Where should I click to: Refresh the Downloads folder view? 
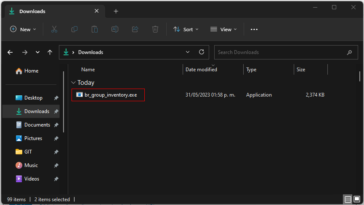click(202, 52)
